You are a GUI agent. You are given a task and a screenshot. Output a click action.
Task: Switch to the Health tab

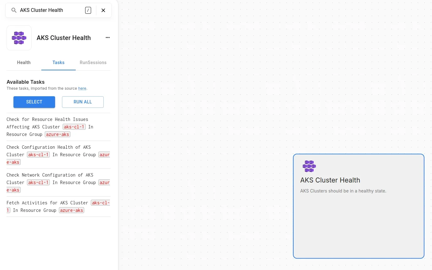pyautogui.click(x=24, y=62)
